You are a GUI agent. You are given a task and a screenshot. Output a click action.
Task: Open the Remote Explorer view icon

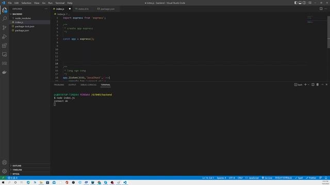point(5,54)
